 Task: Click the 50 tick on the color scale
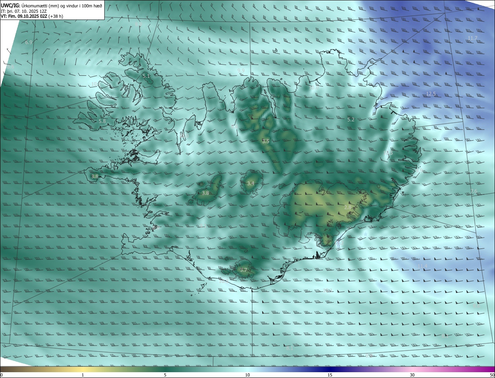pyautogui.click(x=492, y=375)
